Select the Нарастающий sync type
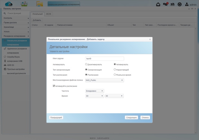This screenshot has height=140, width=199. point(115,69)
